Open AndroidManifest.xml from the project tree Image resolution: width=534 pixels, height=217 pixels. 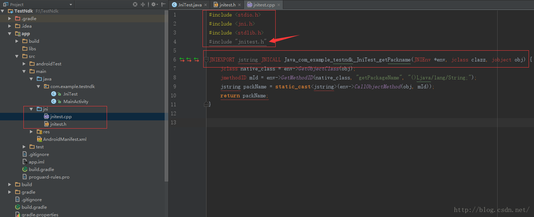coord(64,139)
